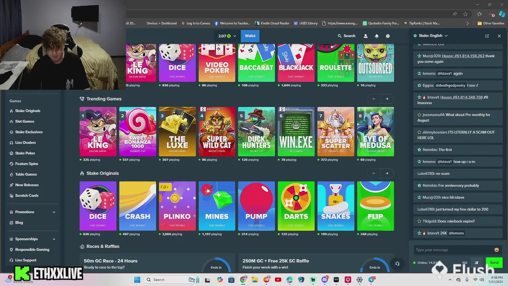Open Kindle Cloud Reader bookmark
Image resolution: width=508 pixels, height=286 pixels.
[272, 23]
